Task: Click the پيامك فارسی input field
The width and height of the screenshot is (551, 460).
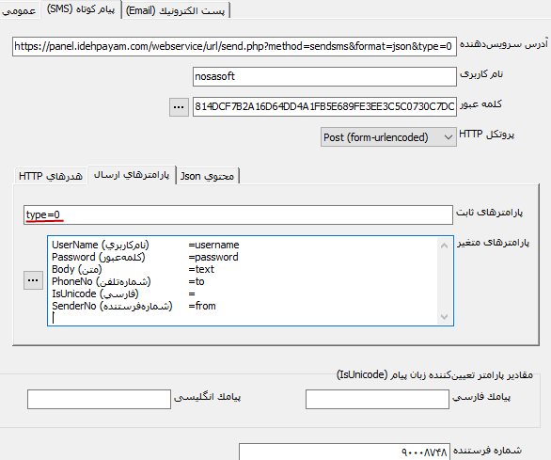Action: coord(377,399)
